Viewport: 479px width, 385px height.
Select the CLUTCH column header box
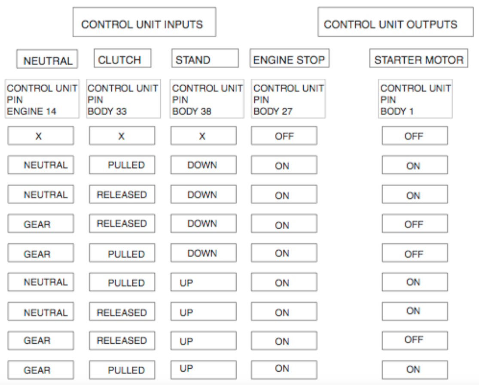coord(122,59)
